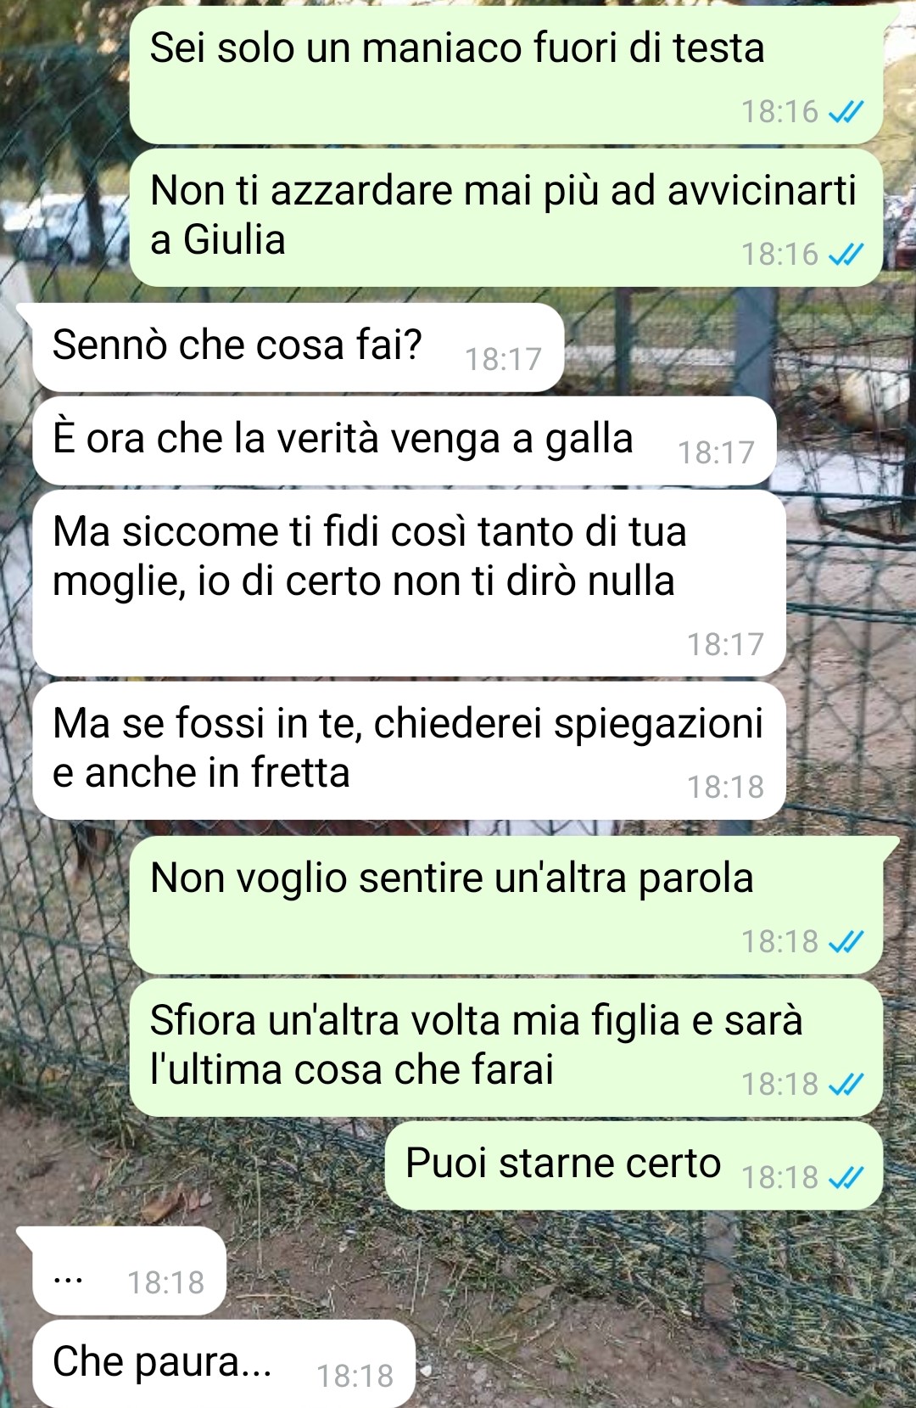Tap read ticks beside 'Puoi starne certo'
The width and height of the screenshot is (916, 1408).
click(x=846, y=1177)
